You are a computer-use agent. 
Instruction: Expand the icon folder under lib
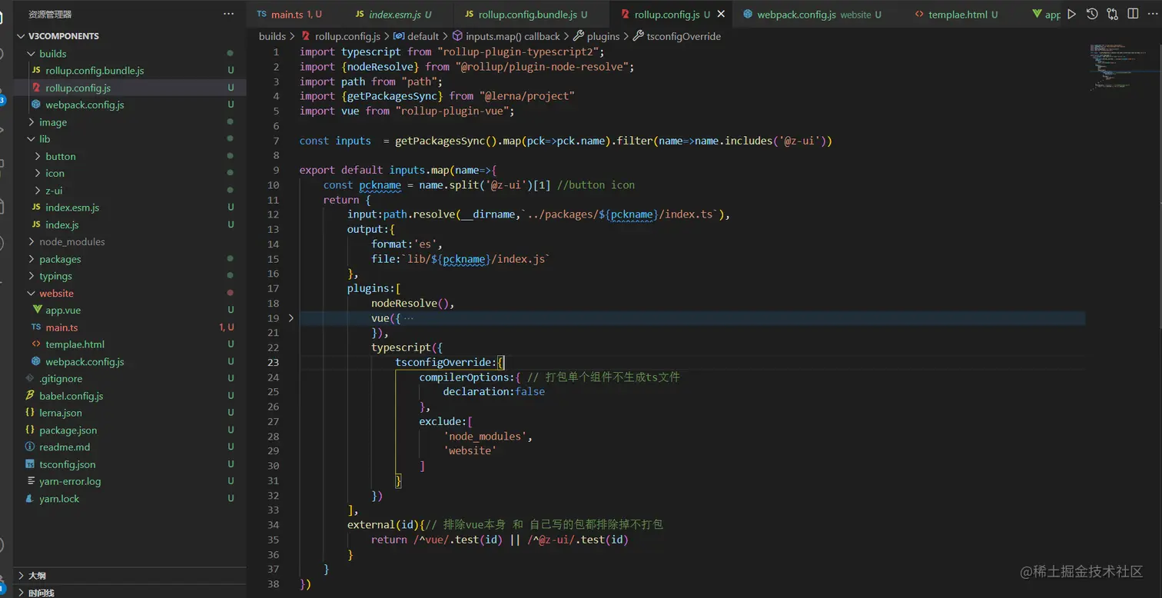[38, 173]
